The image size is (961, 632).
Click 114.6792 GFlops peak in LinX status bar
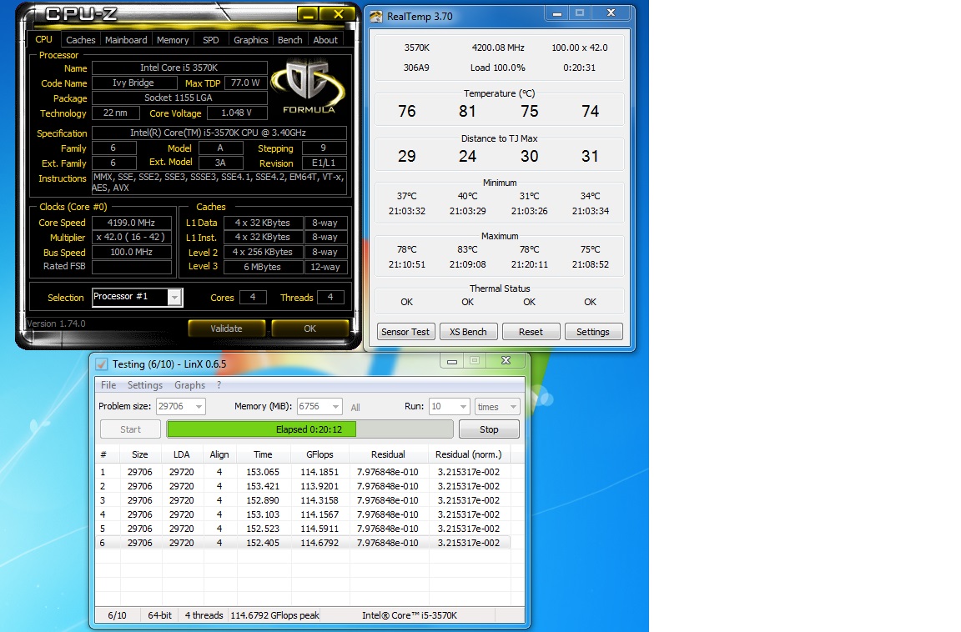pyautogui.click(x=274, y=615)
